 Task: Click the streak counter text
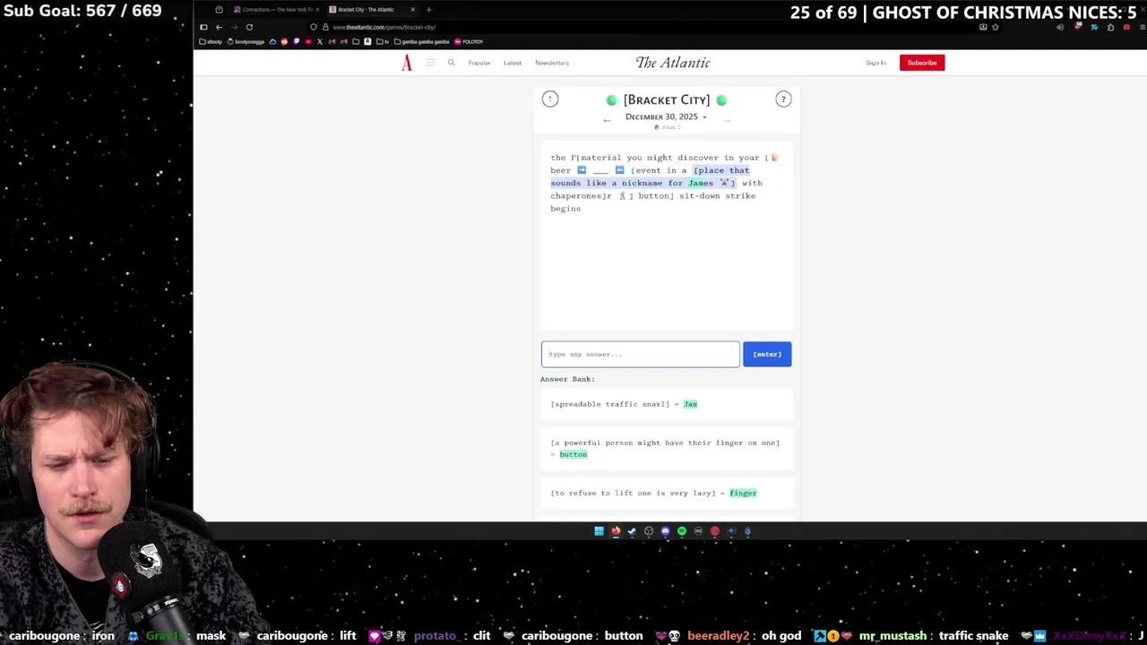[667, 127]
